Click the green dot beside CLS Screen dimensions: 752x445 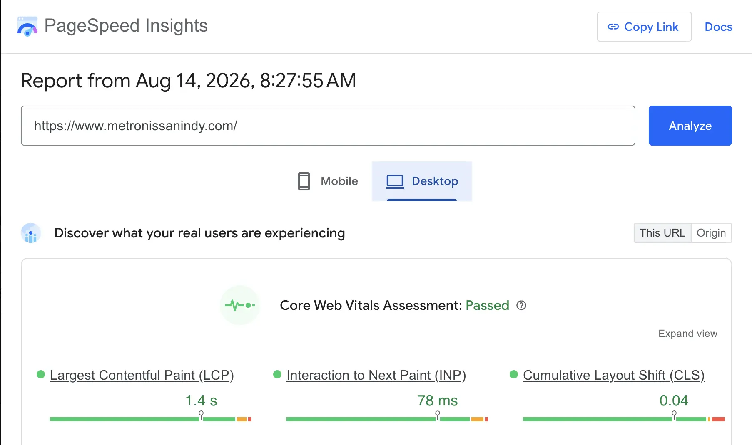point(514,374)
